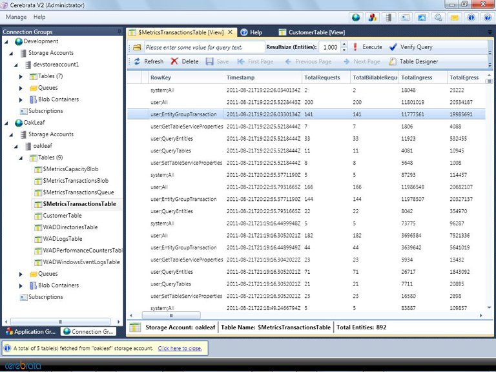Viewport: 496px width, 372px height.
Task: Run Verify Query check
Action: [411, 47]
